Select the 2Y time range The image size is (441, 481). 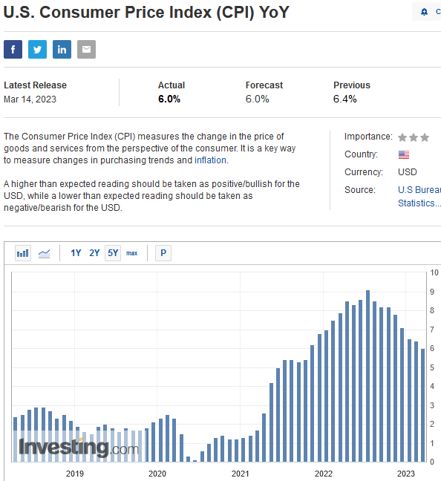pyautogui.click(x=94, y=253)
